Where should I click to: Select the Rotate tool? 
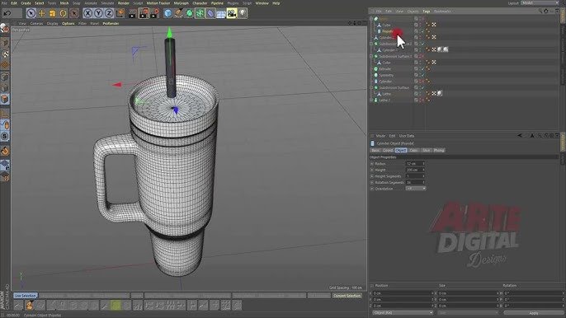64,14
